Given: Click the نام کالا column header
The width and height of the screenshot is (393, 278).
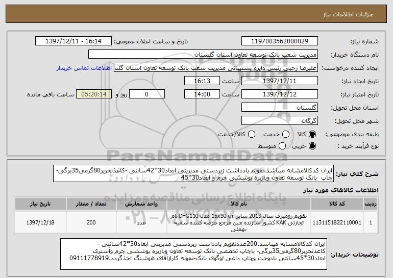Looking at the screenshot, I should 239,204.
